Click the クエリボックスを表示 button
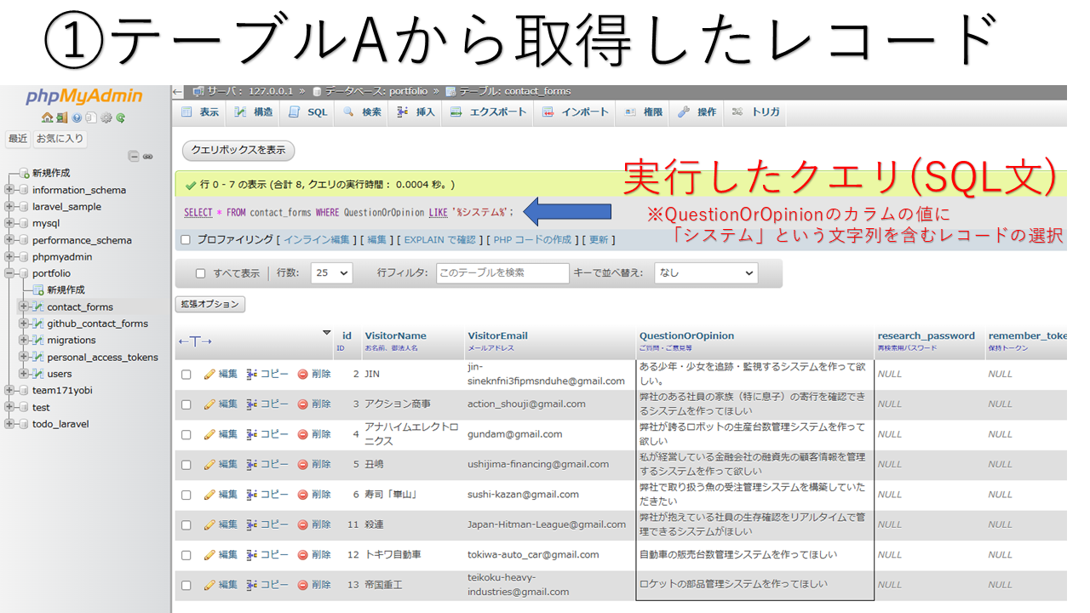Screen dimensions: 1090x613 click(x=238, y=150)
